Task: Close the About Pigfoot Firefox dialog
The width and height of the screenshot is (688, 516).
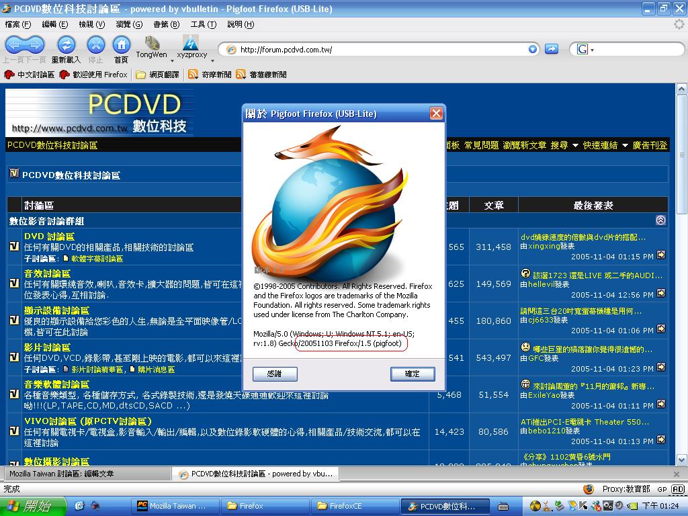Action: point(436,114)
